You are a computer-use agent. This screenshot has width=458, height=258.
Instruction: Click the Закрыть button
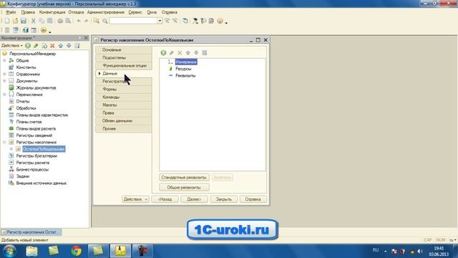click(224, 199)
